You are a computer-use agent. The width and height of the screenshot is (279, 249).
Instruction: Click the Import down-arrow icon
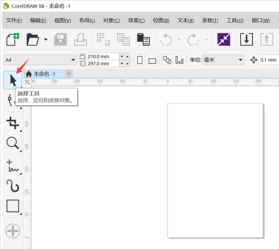[x=247, y=39]
